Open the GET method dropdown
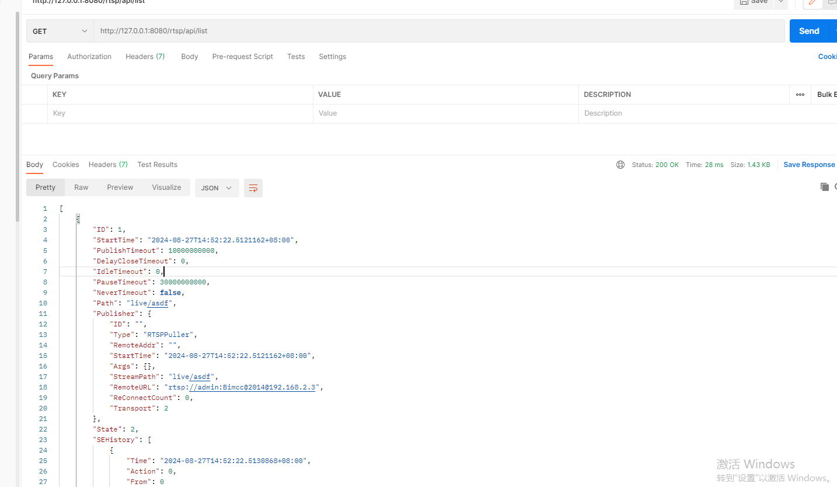The width and height of the screenshot is (837, 487). [60, 31]
